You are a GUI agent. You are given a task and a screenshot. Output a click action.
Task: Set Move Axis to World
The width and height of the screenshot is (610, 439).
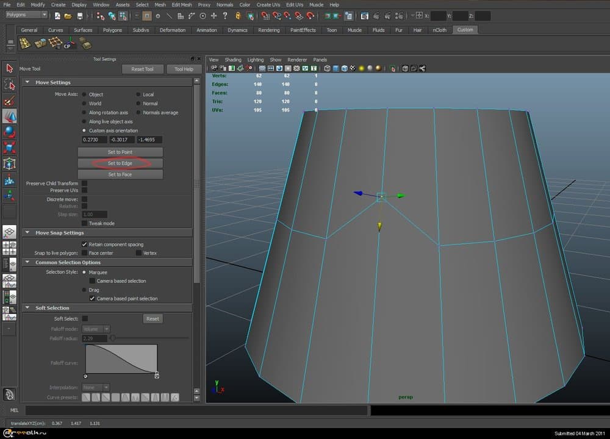coord(84,104)
